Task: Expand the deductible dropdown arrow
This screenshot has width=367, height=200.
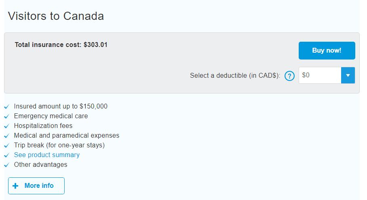Action: pos(348,75)
